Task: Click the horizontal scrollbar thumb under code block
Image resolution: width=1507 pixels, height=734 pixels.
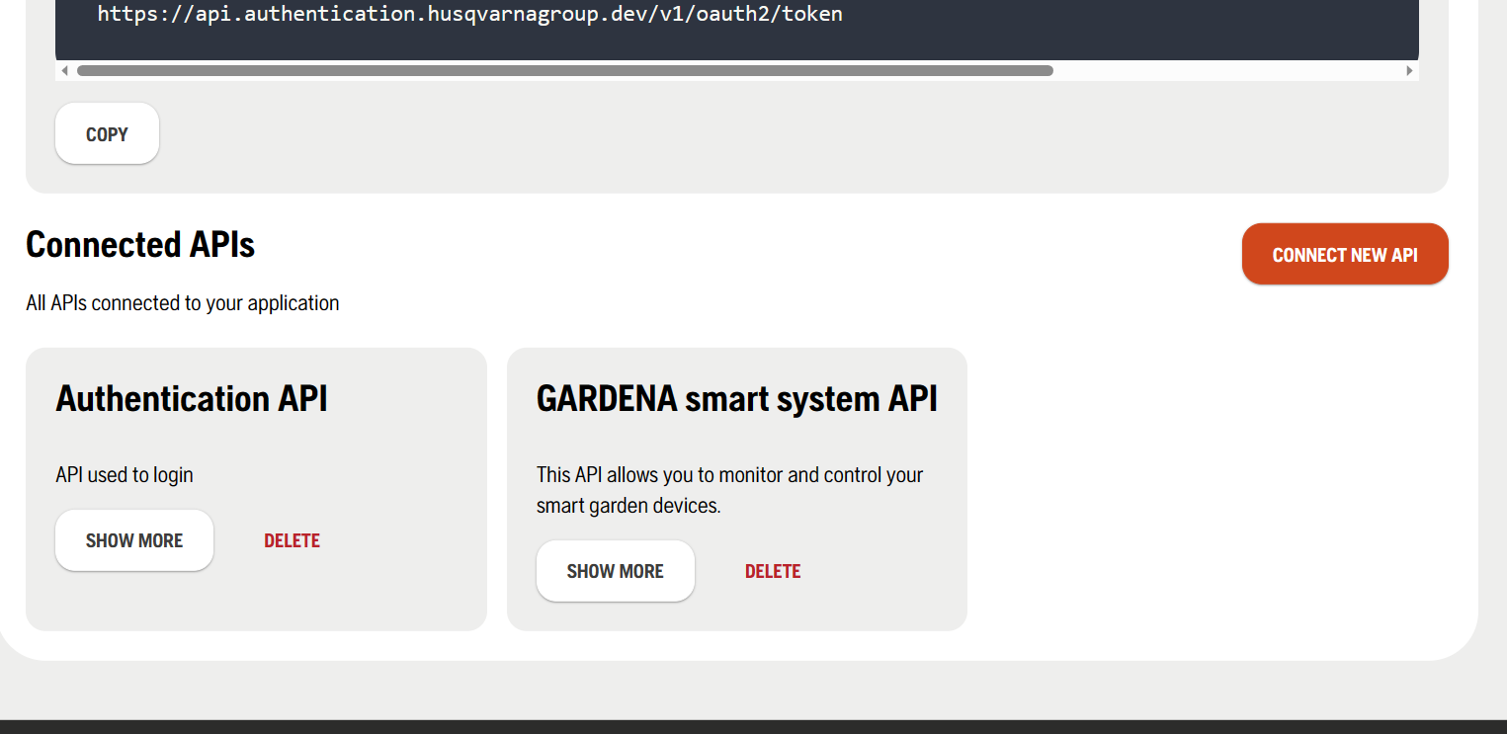Action: 565,71
